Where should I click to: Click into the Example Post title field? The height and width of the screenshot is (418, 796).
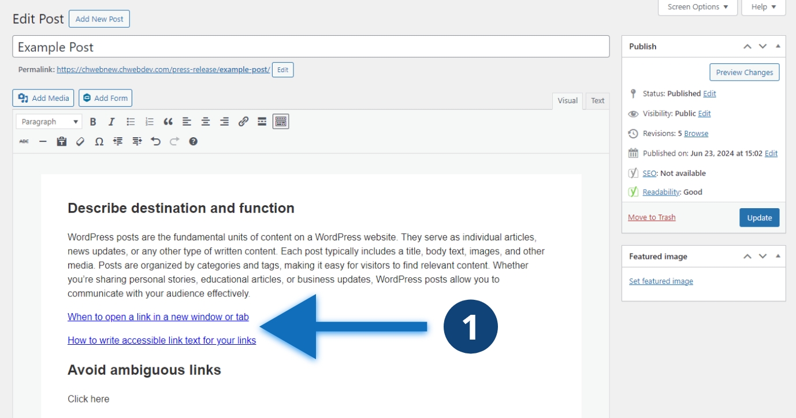[x=310, y=47]
